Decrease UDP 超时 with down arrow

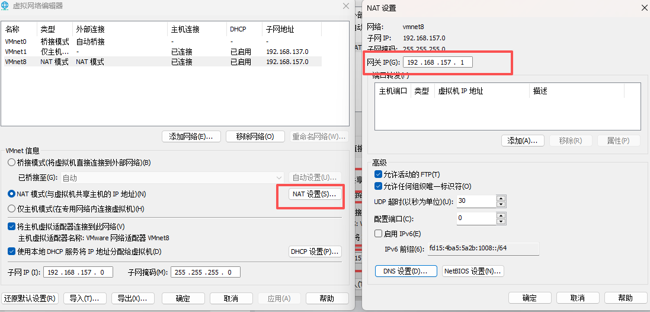501,205
